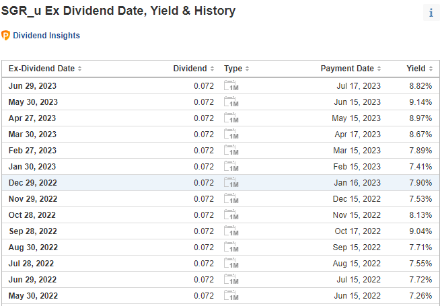This screenshot has width=444, height=306.
Task: Click the SGR_u Ex Dividend Date heading
Action: (x=118, y=11)
